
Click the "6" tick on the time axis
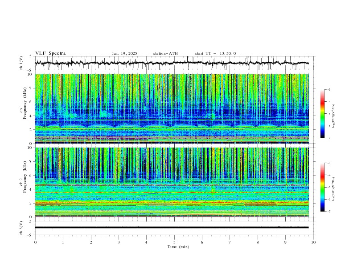(202, 242)
